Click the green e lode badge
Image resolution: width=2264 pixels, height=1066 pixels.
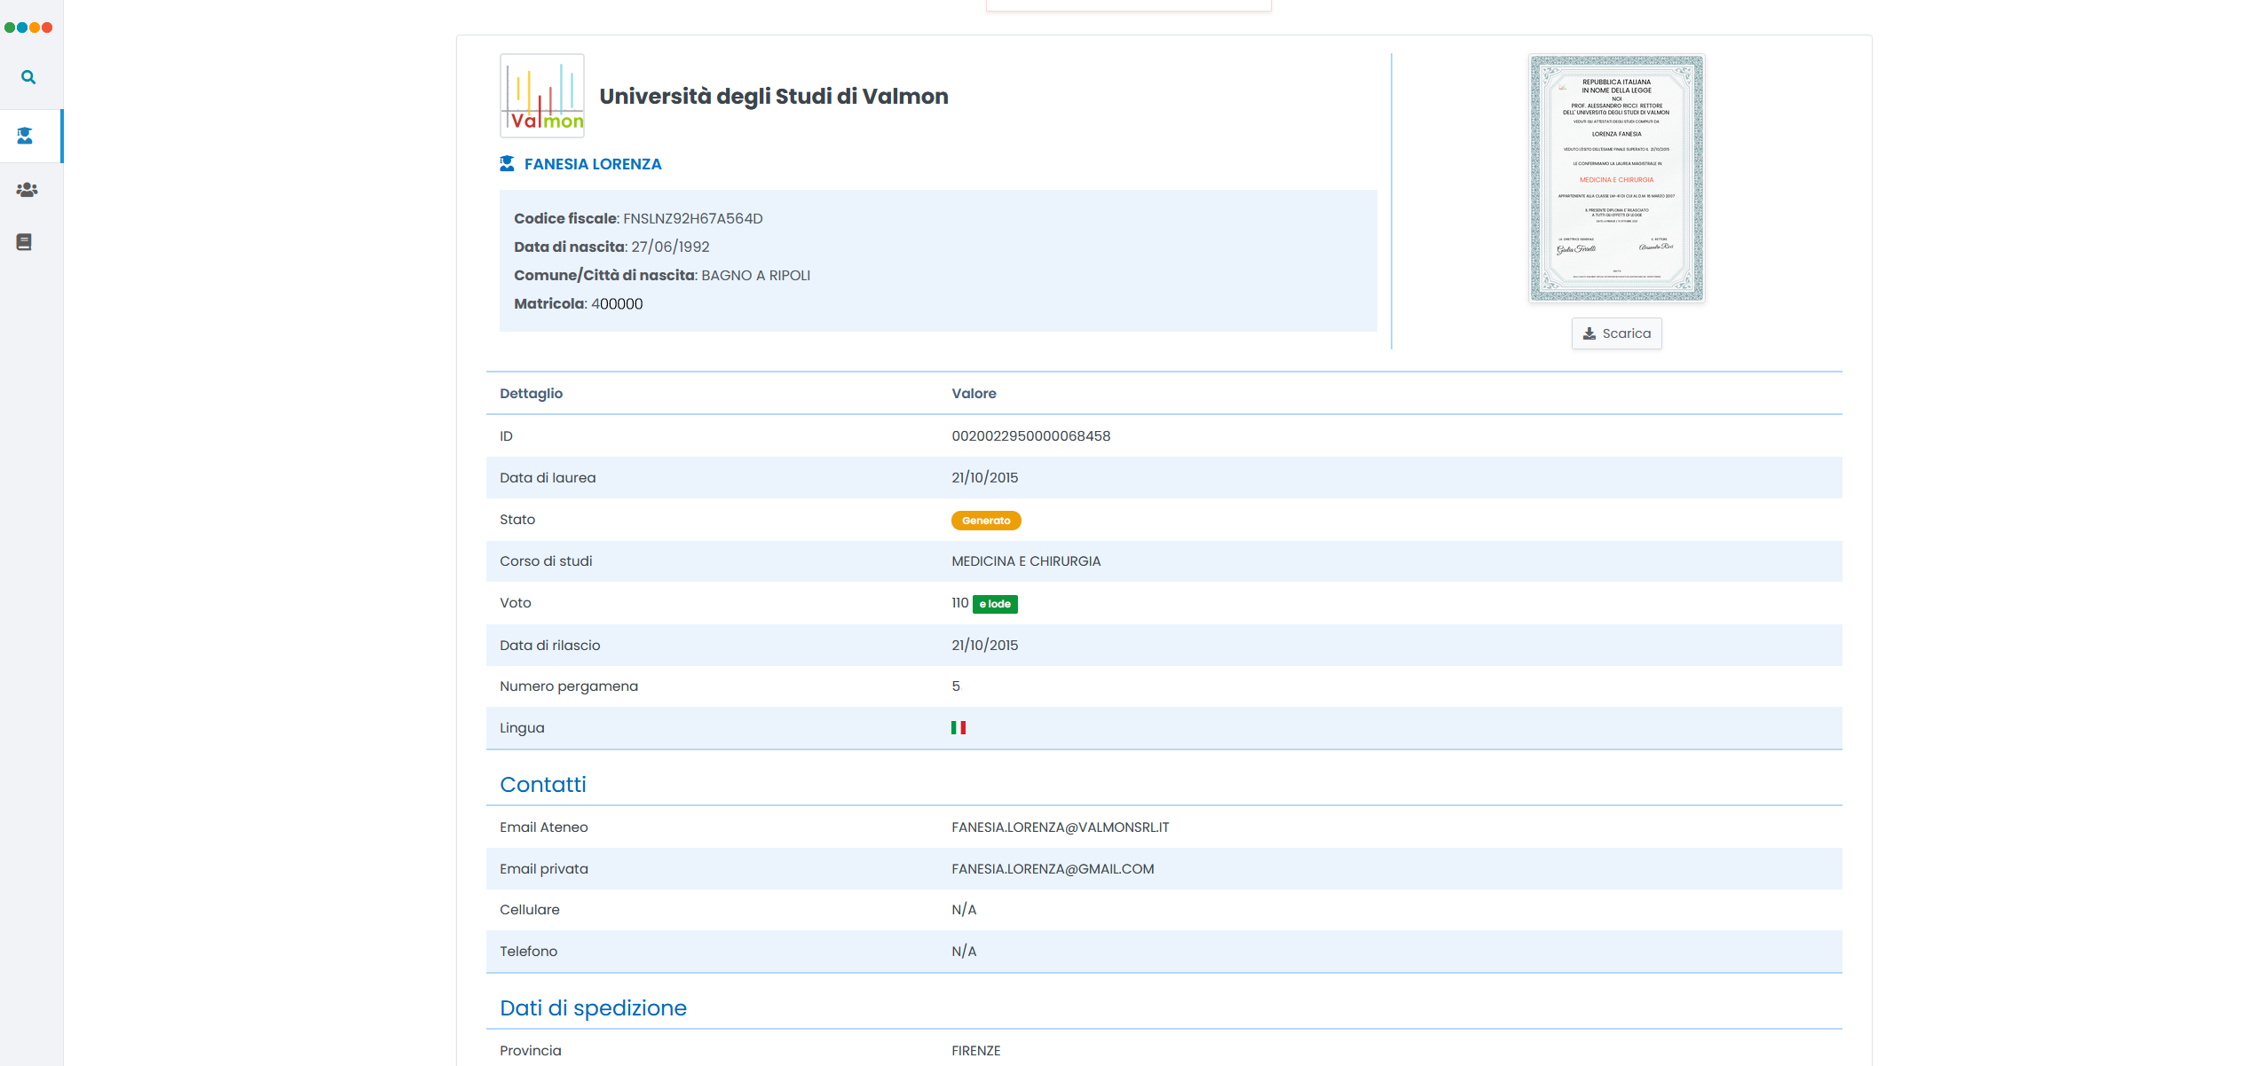point(994,604)
